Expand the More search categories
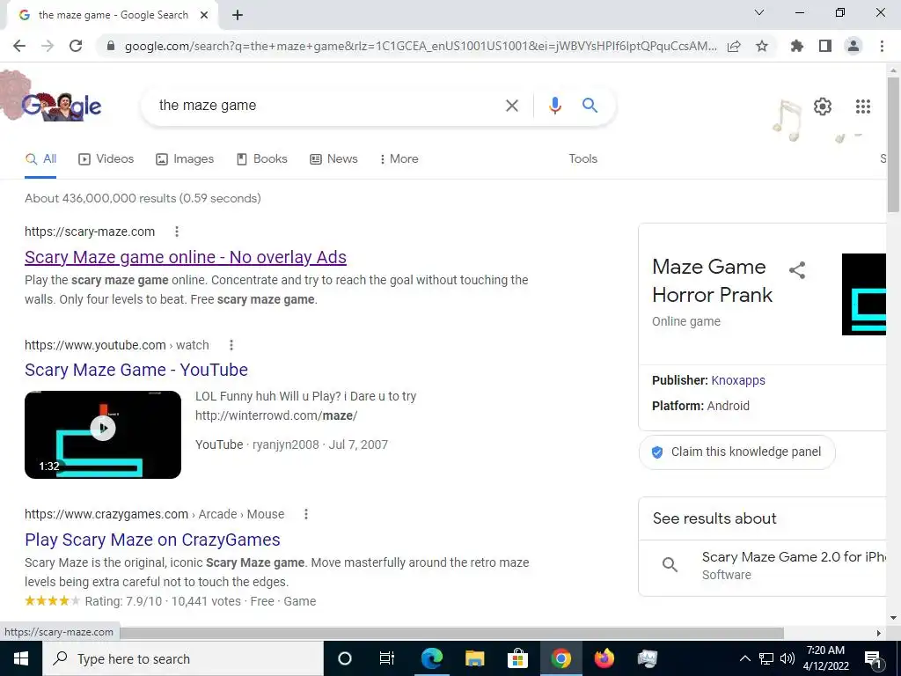 [399, 159]
